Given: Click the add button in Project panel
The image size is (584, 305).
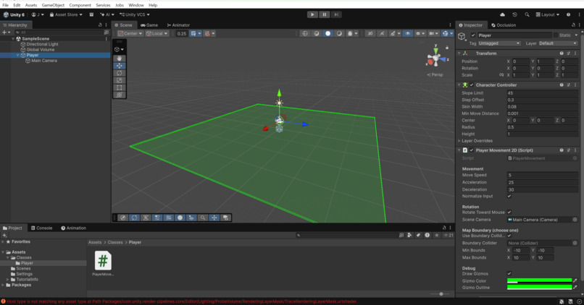Looking at the screenshot, I should click(x=4, y=235).
